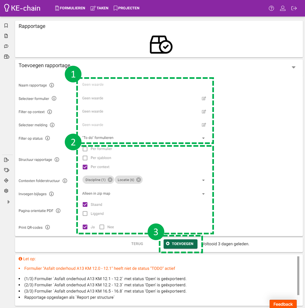Uncheck the Per context checkbox
305x308 pixels.
(x=85, y=167)
